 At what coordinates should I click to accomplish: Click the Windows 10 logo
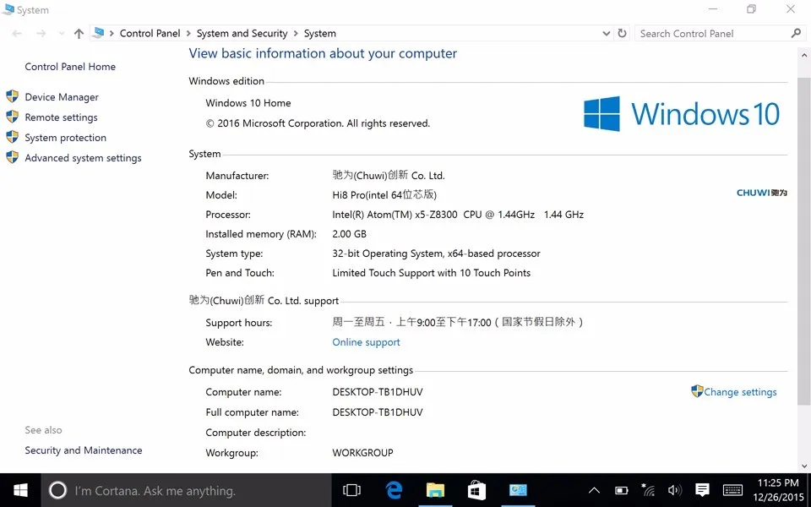[682, 113]
